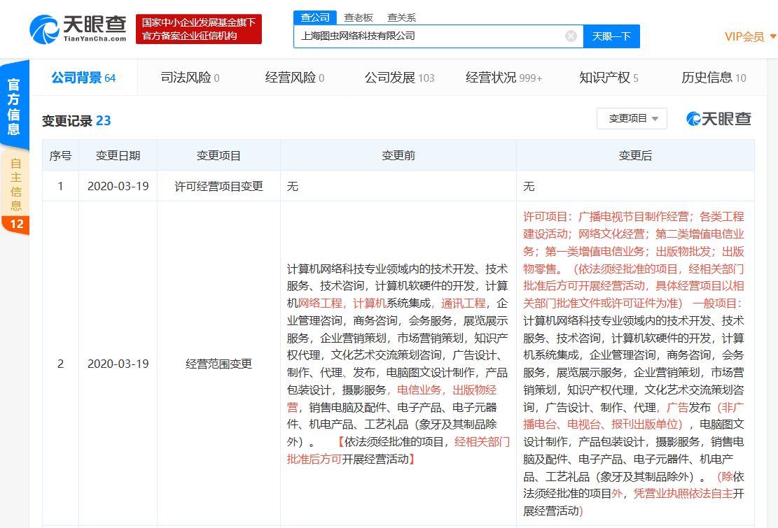Switch to the 查关系 search tab
Screen dimensions: 778x528
coord(401,17)
